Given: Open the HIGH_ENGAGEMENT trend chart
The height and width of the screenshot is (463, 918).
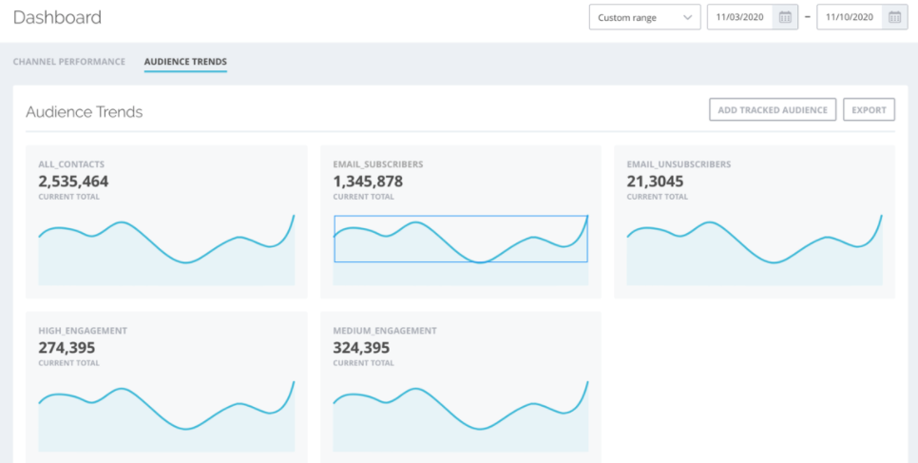Looking at the screenshot, I should click(x=166, y=415).
